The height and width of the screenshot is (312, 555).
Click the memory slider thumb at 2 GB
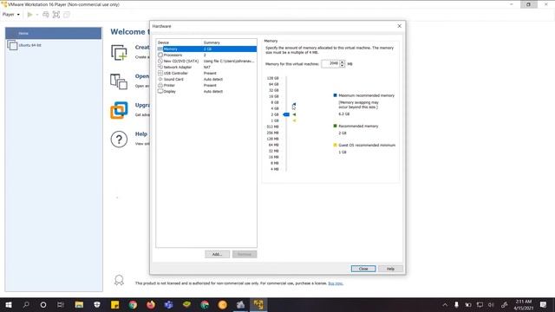(286, 114)
